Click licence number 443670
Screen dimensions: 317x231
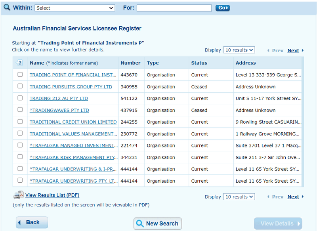pos(129,75)
